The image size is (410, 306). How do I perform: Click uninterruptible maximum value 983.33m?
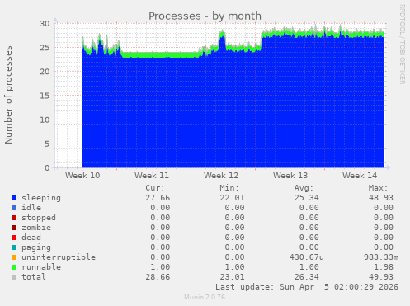(381, 257)
